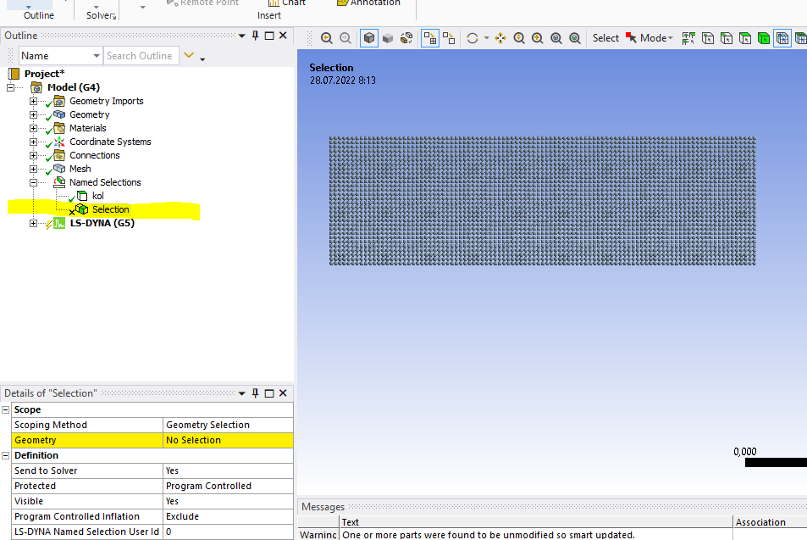Image resolution: width=807 pixels, height=540 pixels.
Task: Pin the Details of Selection panel
Action: [x=255, y=393]
